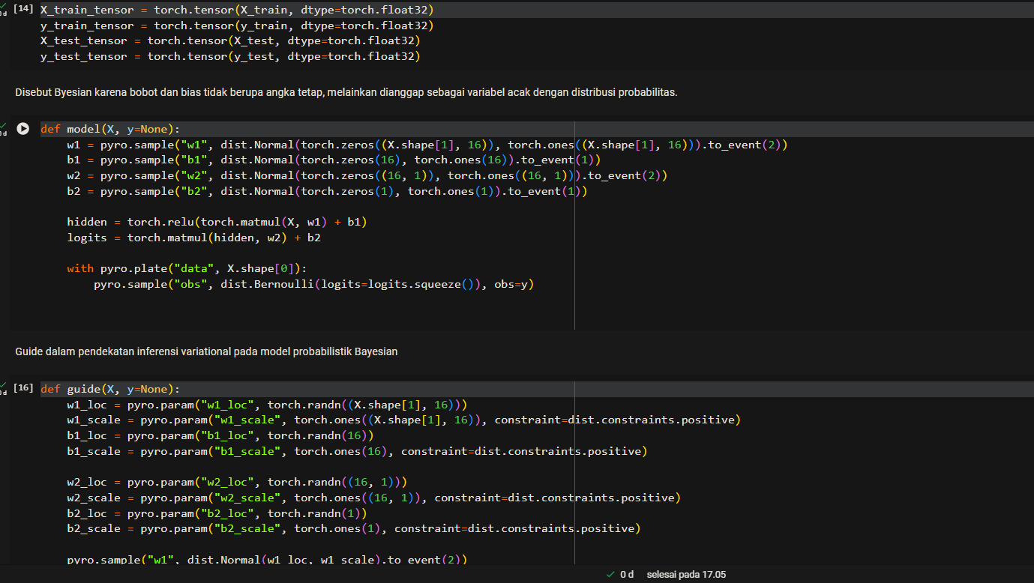Select the "Guide dalam pendekatan inferensi" text cell
The image size is (1034, 583).
pos(206,351)
